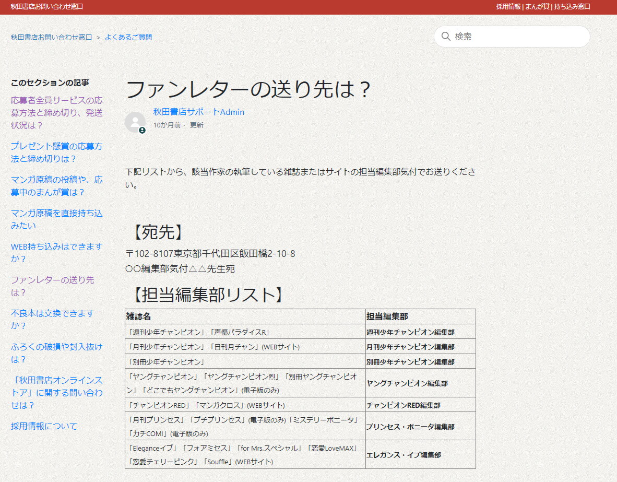Image resolution: width=617 pixels, height=482 pixels.
Task: Click 秋田書店お問い合わせ窓口 in red header bar
Action: (46, 7)
